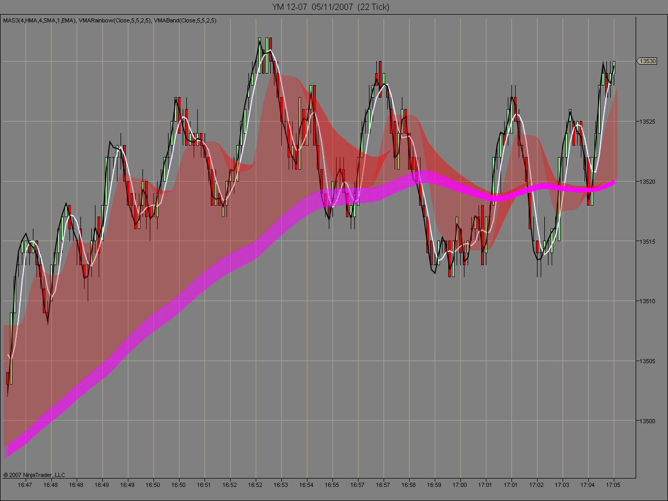The image size is (668, 501).
Task: Click the 17:00 time axis label
Action: tap(460, 485)
